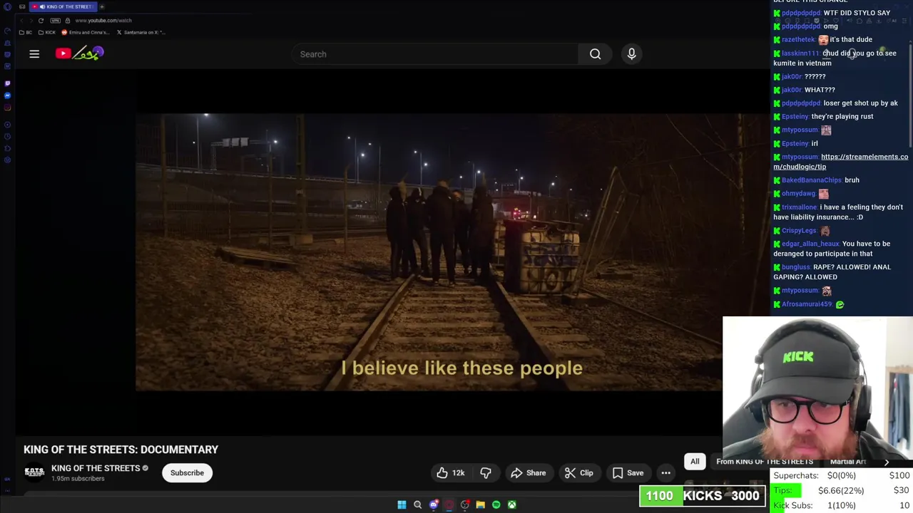Go forward with the browser forward arrow
The image size is (913, 513).
[x=31, y=21]
